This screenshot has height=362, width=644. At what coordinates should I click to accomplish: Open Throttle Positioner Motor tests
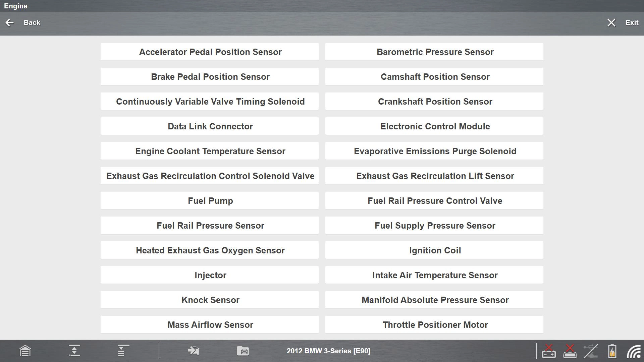(x=435, y=324)
